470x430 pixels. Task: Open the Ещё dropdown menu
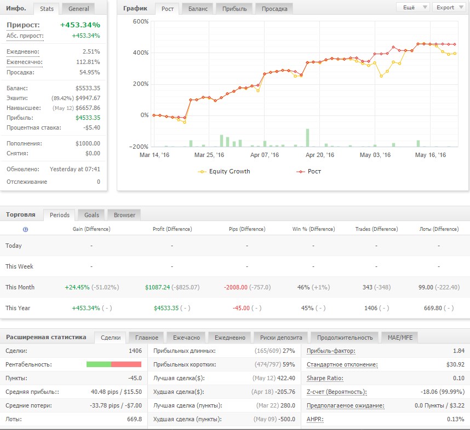click(x=412, y=8)
